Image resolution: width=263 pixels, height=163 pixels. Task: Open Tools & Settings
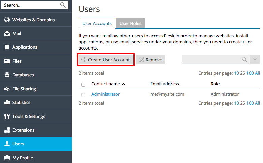(x=36, y=116)
